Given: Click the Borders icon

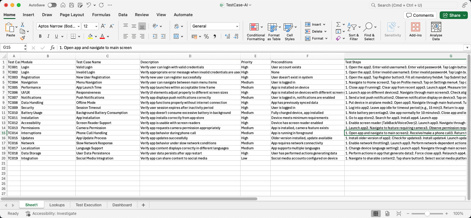Looking at the screenshot, I should coord(73,36).
